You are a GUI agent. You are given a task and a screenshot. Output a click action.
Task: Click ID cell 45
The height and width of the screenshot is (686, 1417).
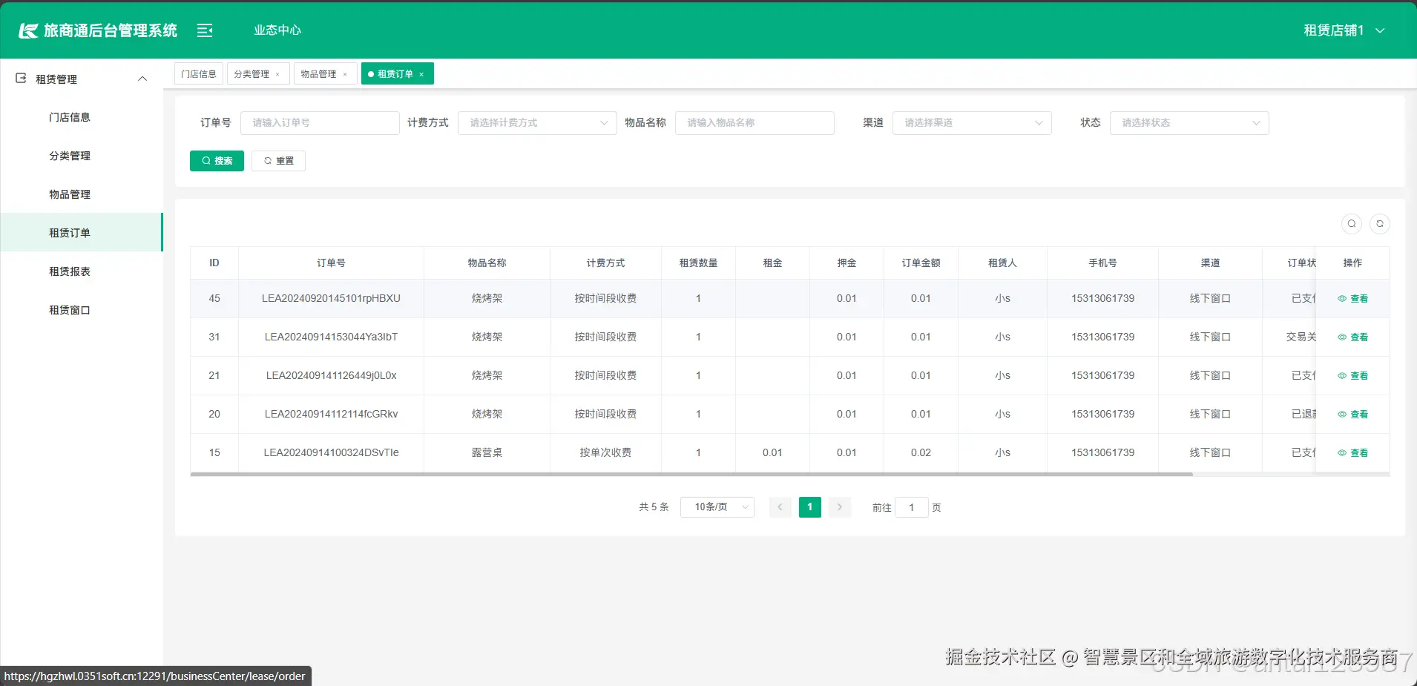point(214,298)
